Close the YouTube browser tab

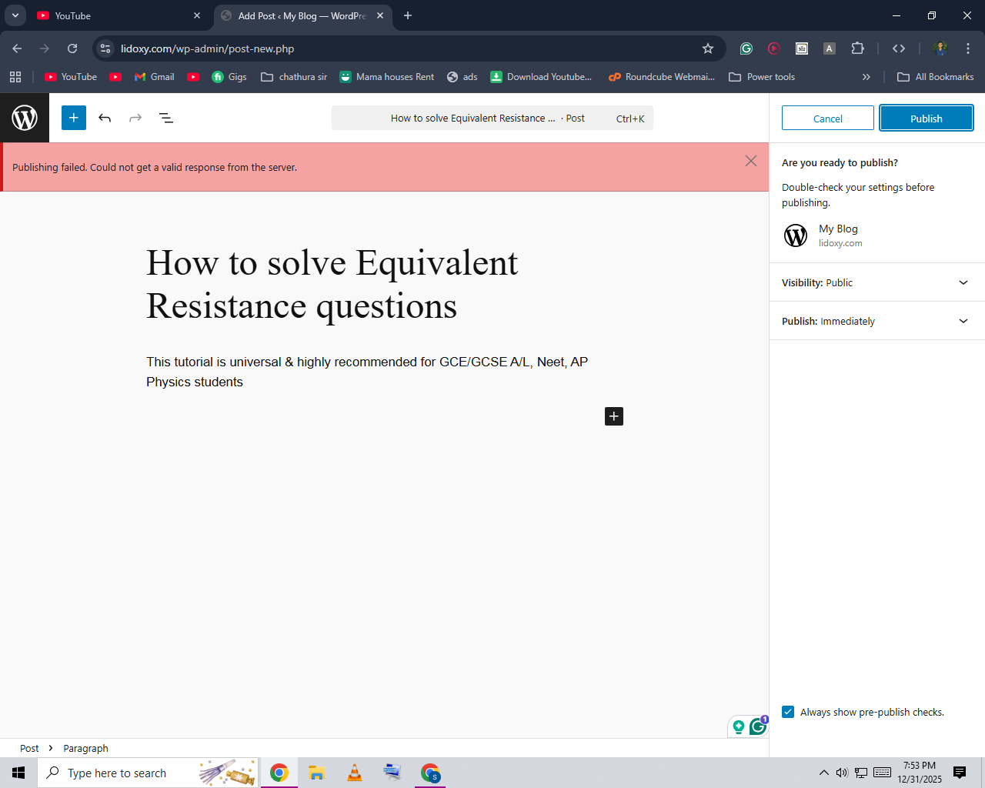click(x=197, y=15)
